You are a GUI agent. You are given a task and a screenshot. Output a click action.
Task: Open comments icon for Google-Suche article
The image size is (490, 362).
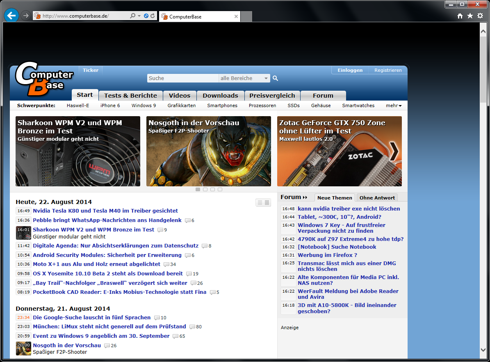coord(157,318)
